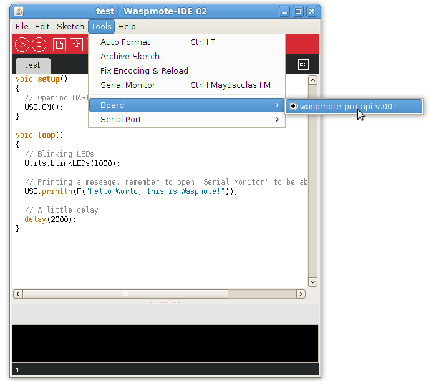Open the Help menu
This screenshot has height=381, width=431.
pos(127,27)
